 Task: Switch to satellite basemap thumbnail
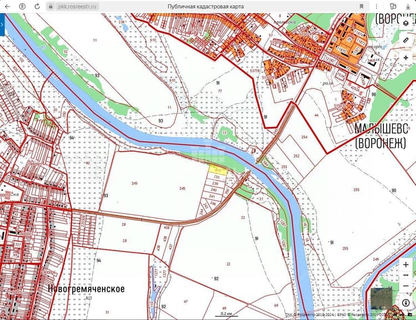click(x=381, y=298)
